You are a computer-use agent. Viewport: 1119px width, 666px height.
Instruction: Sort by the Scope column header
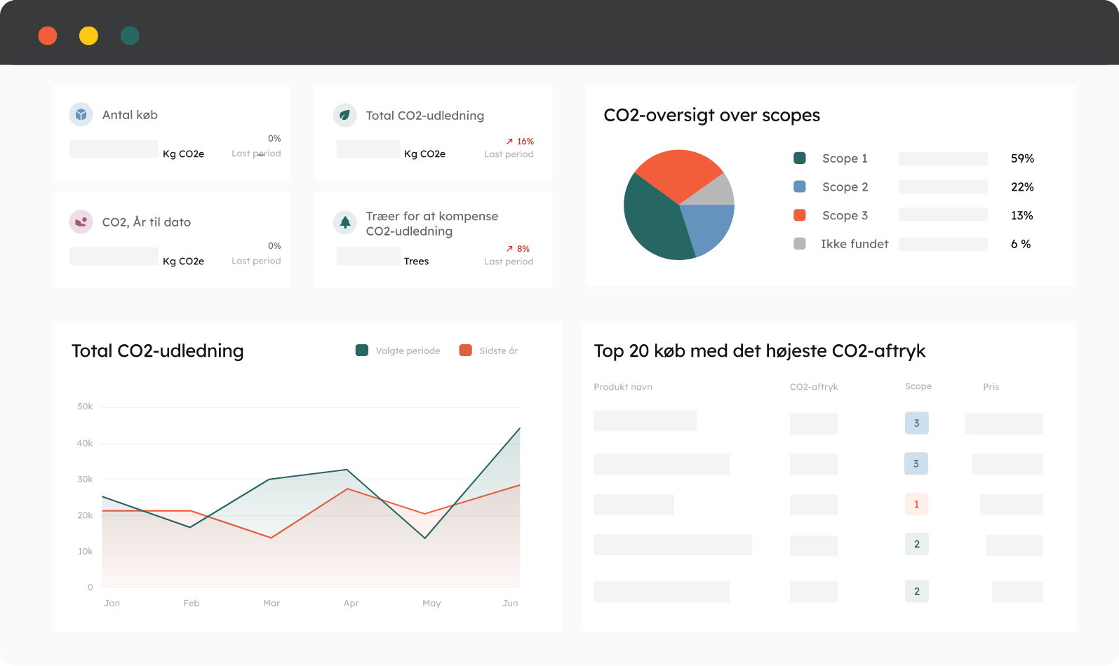tap(918, 386)
